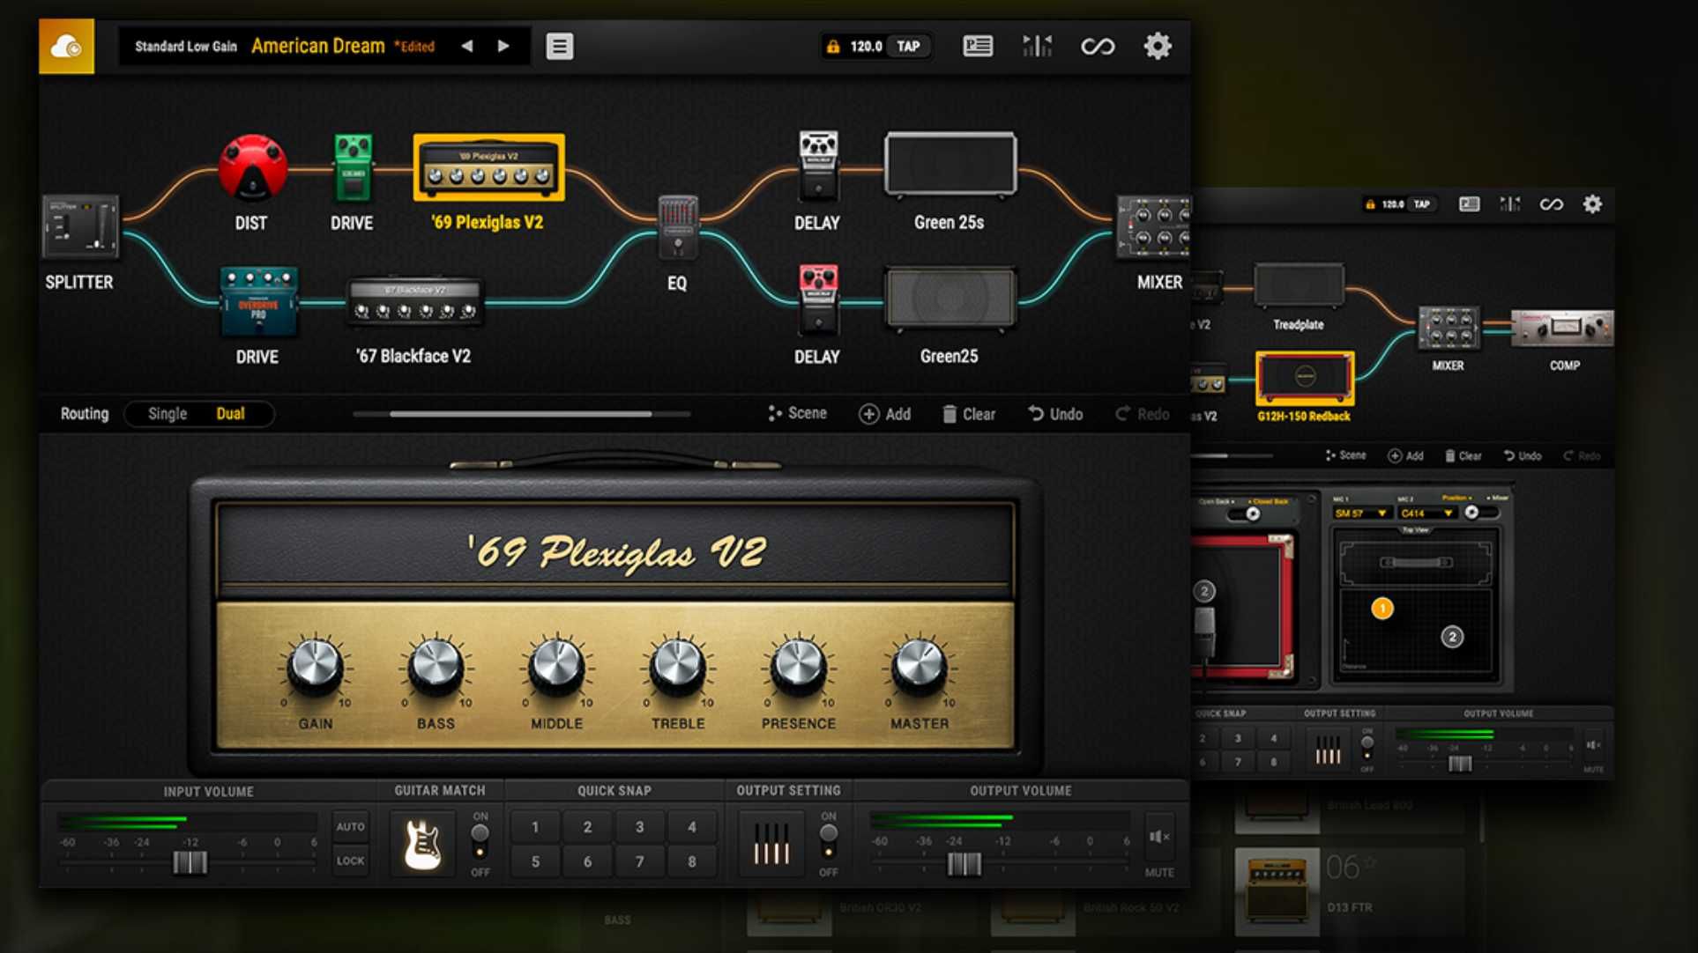Open the preset list menu icon
This screenshot has width=1698, height=953.
[559, 46]
